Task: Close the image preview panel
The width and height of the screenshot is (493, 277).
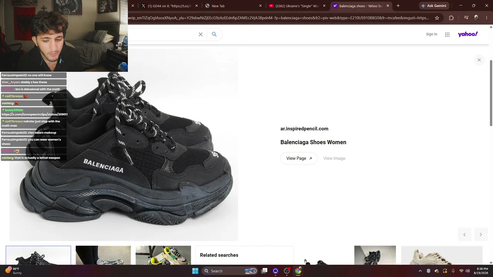Action: click(x=479, y=60)
